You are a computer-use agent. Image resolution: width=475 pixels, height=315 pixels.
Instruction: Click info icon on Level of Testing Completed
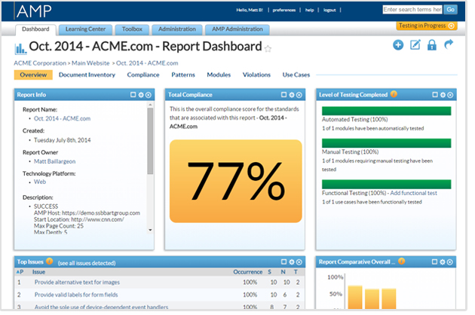click(x=394, y=94)
